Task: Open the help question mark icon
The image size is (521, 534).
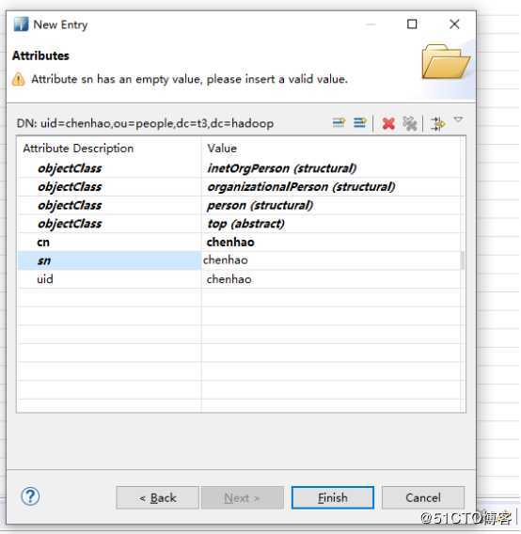Action: click(30, 496)
